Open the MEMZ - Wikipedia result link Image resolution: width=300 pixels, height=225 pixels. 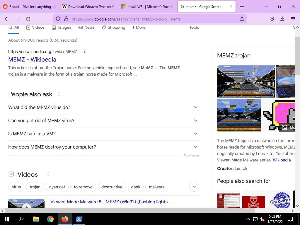(32, 59)
